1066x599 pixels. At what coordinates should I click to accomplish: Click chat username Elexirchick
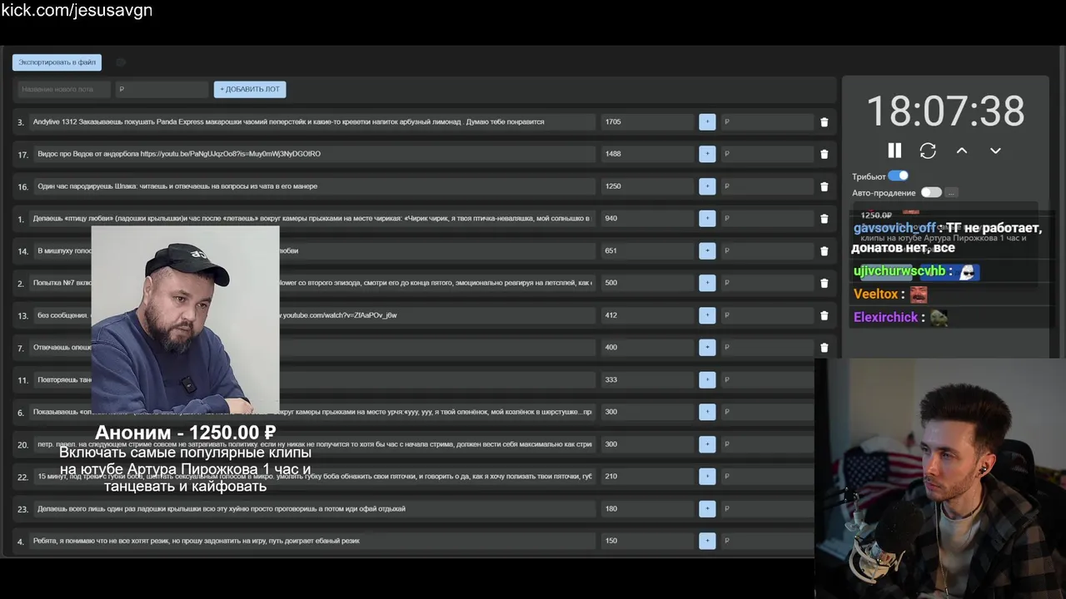pos(885,317)
